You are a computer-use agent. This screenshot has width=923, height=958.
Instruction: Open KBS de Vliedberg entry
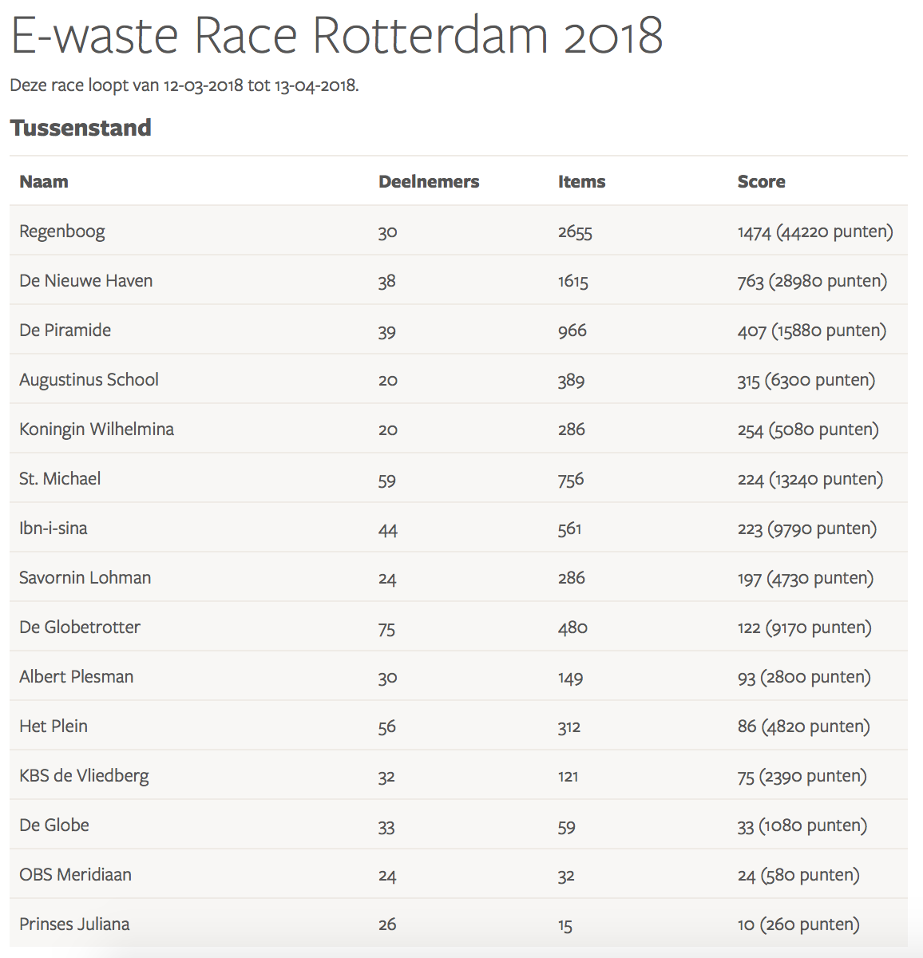point(84,776)
